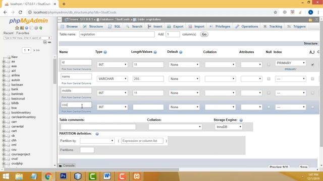Click the Favorites link

coord(23,33)
